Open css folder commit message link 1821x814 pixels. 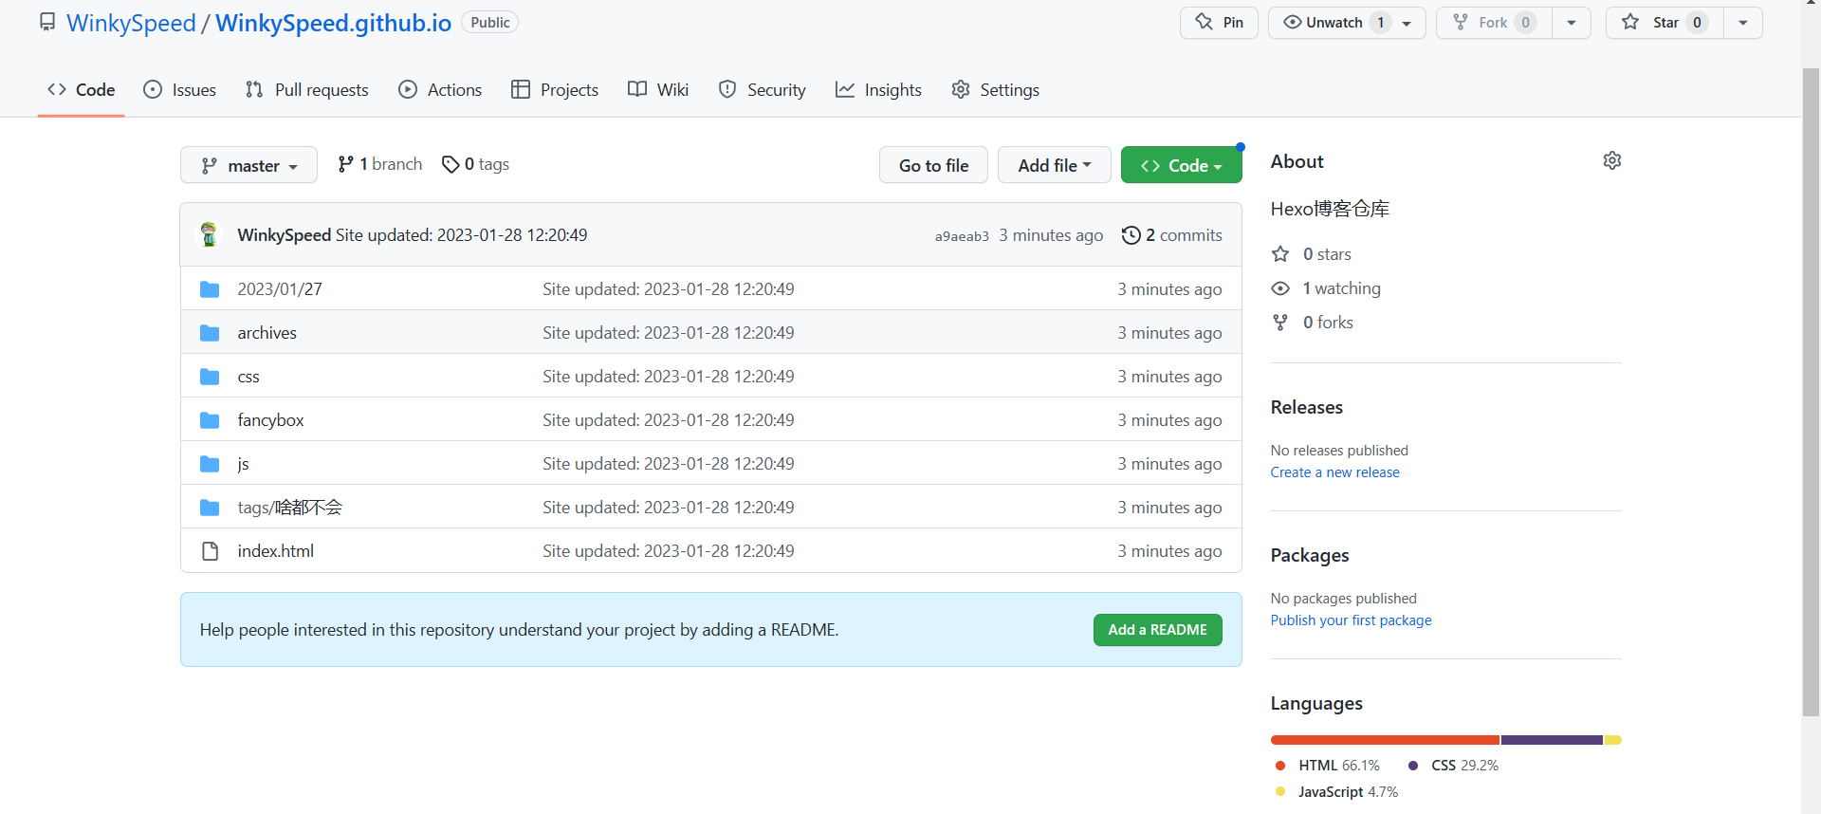[668, 377]
